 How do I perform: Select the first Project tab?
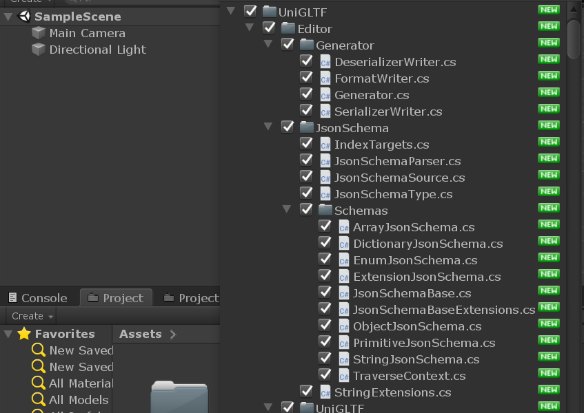[x=115, y=298]
